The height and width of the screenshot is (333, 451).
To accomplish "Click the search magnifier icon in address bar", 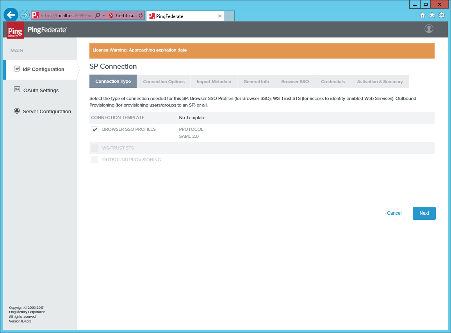I will [x=98, y=15].
